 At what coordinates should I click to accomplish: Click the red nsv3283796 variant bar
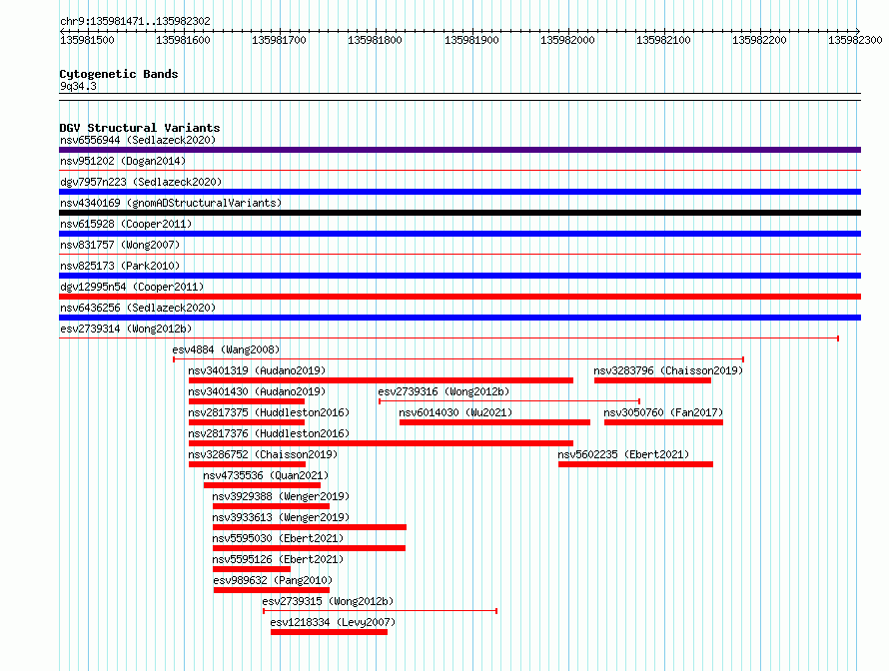pyautogui.click(x=652, y=380)
